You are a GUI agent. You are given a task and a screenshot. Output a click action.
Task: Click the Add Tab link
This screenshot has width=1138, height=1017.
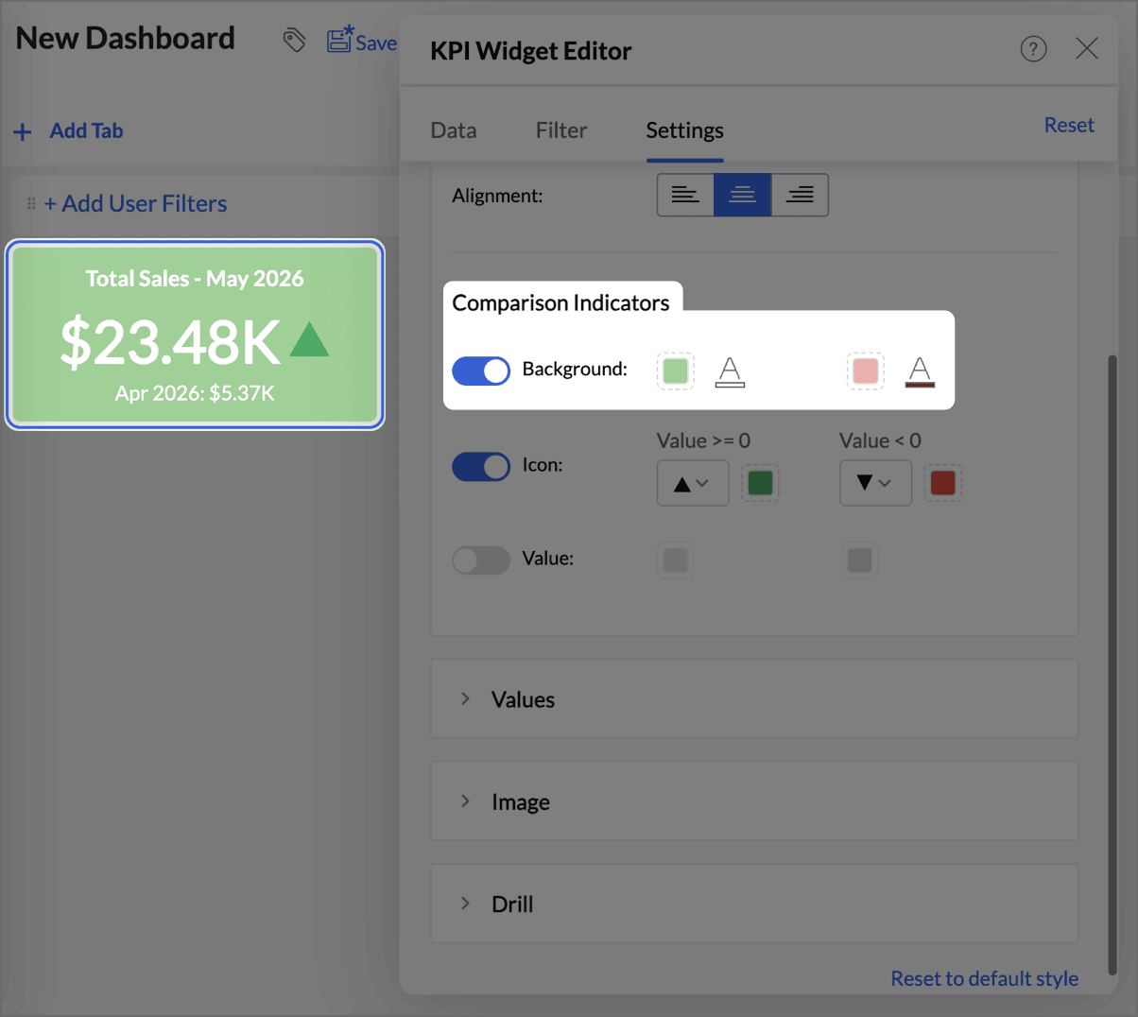[x=86, y=130]
